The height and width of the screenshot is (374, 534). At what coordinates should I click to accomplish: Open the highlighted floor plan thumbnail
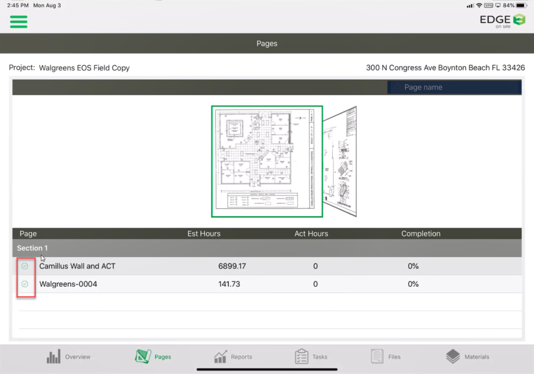point(266,161)
